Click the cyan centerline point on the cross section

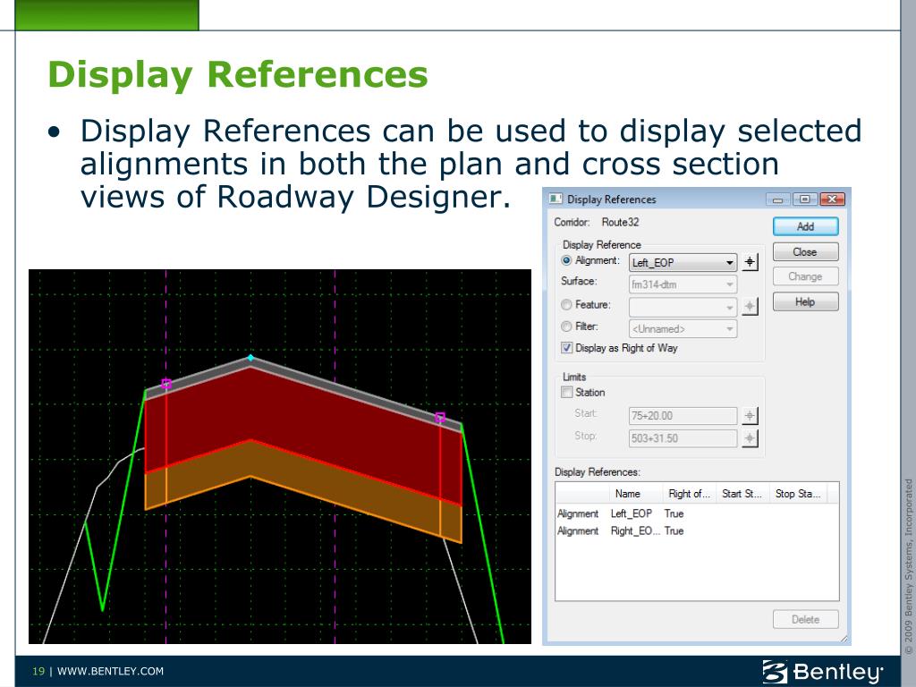tap(250, 358)
